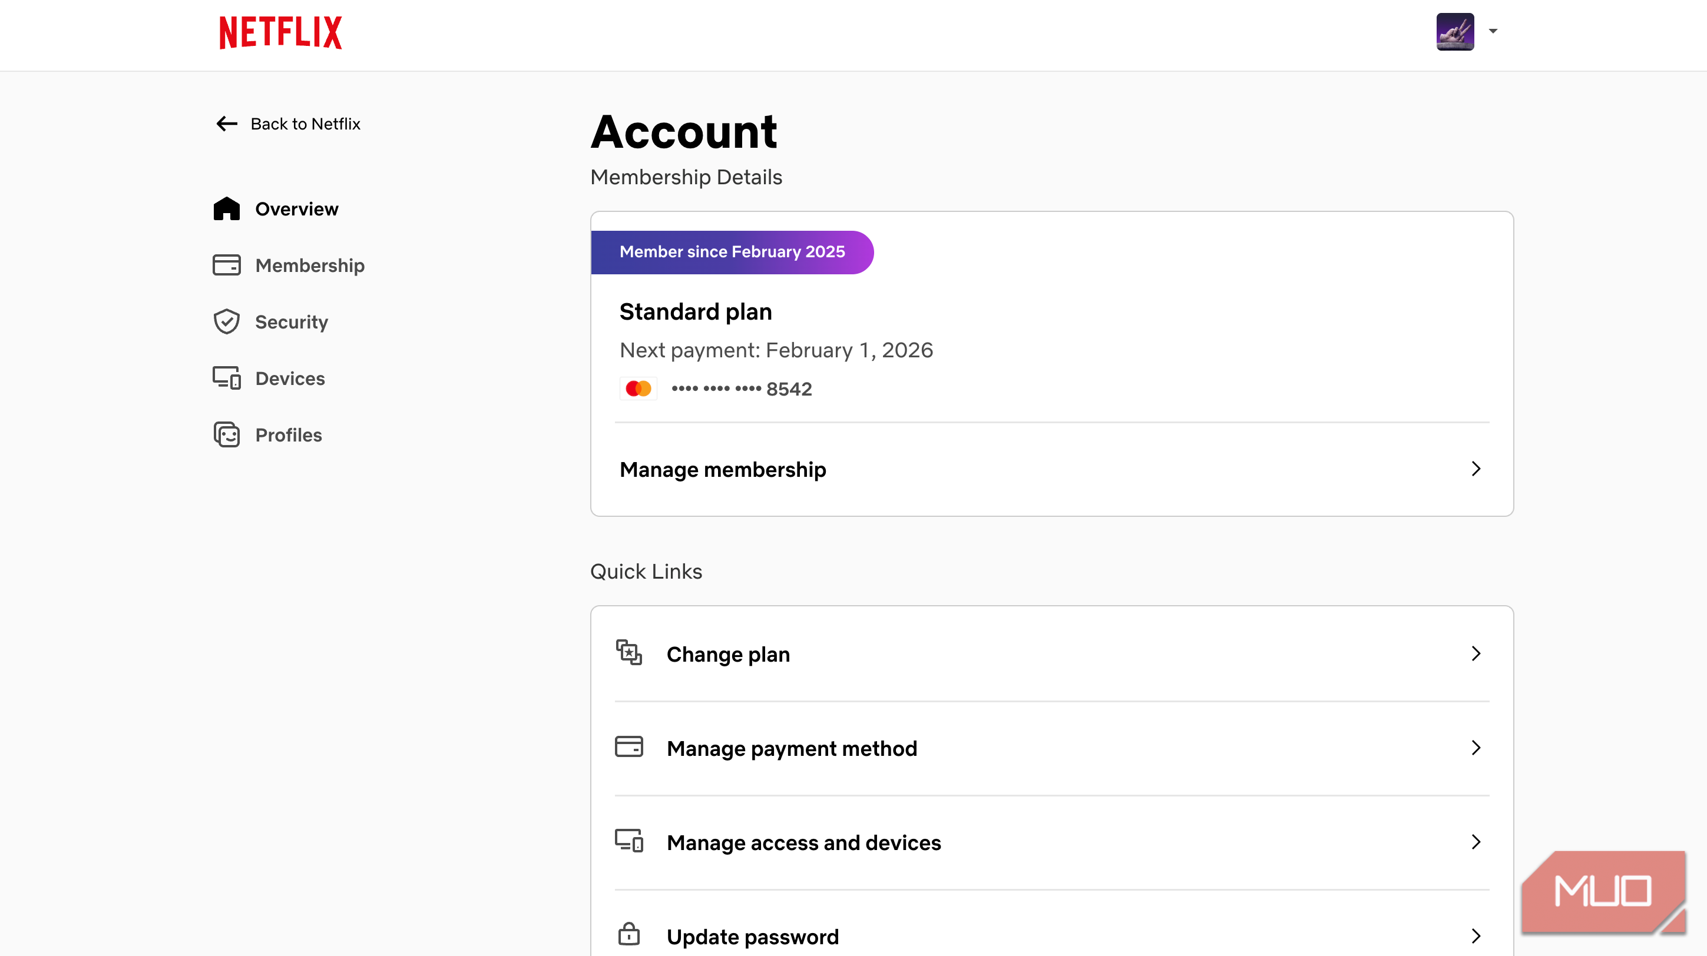Click the back arrow icon
The height and width of the screenshot is (956, 1707).
pos(227,124)
